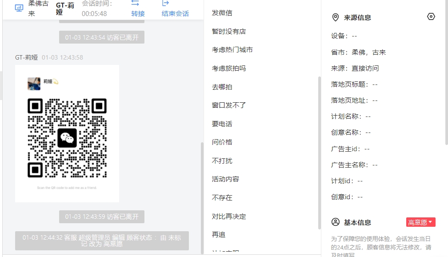Viewport: 448px width, 257px height.
Task: Select quick reply 暂时没有店
Action: [x=229, y=32]
